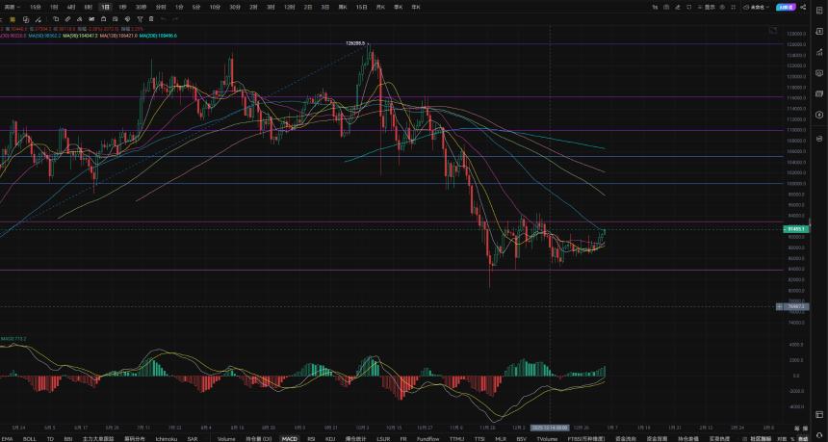The width and height of the screenshot is (828, 442).
Task: Switch to the 4时 timeframe tab
Action: pos(71,8)
